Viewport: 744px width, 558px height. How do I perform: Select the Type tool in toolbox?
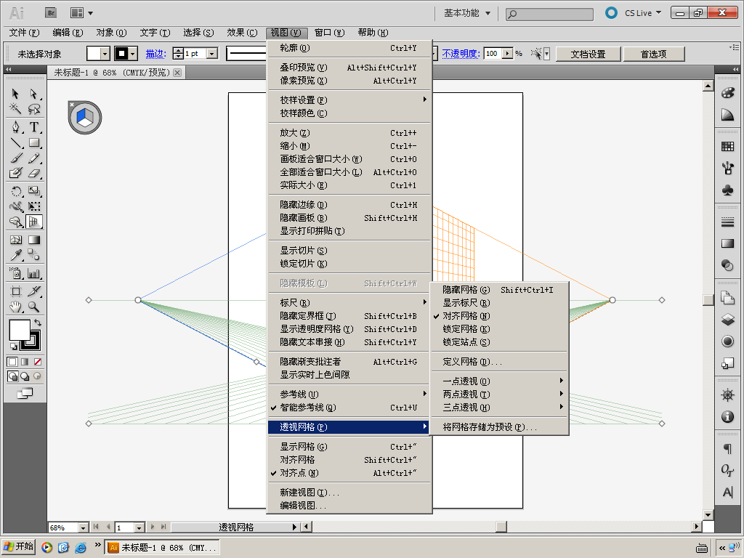[33, 127]
